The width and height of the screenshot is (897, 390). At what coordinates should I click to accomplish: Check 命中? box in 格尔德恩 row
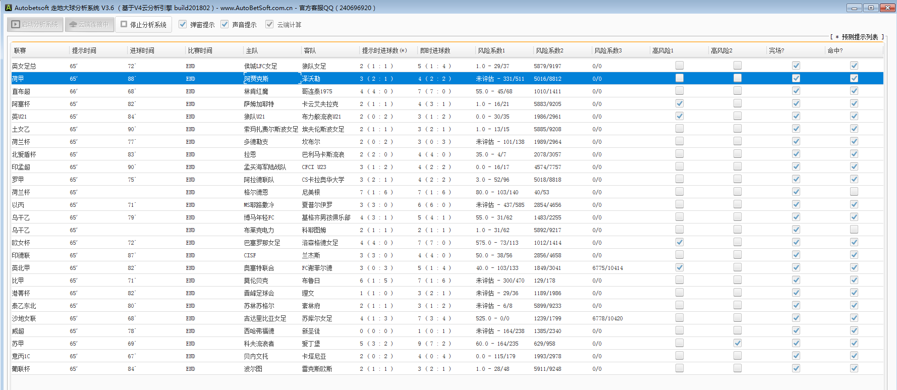pos(854,192)
